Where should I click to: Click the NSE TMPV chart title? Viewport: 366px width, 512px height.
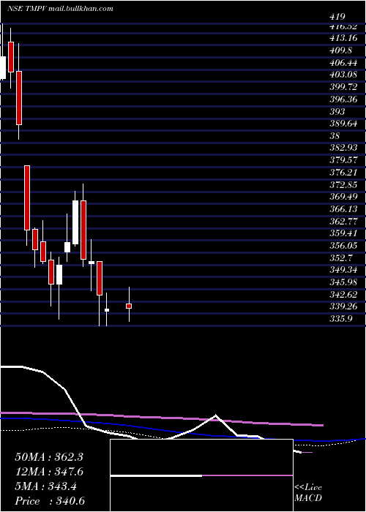tap(60, 9)
